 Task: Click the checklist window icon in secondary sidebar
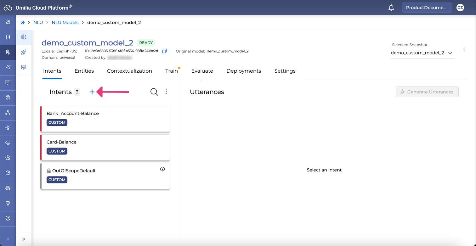(x=24, y=67)
